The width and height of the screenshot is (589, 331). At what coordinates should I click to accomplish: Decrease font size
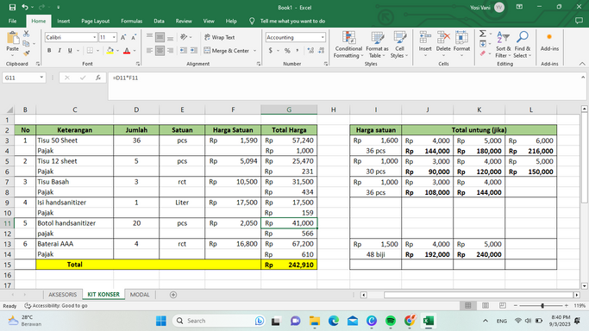tap(134, 37)
